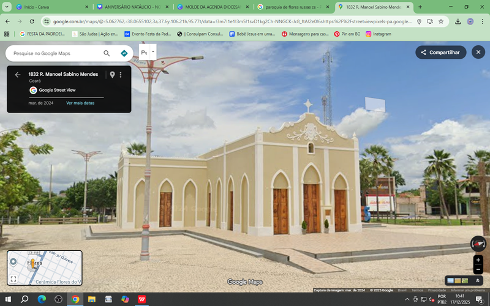The image size is (490, 306).
Task: Click the address bar URL
Action: click(x=232, y=21)
